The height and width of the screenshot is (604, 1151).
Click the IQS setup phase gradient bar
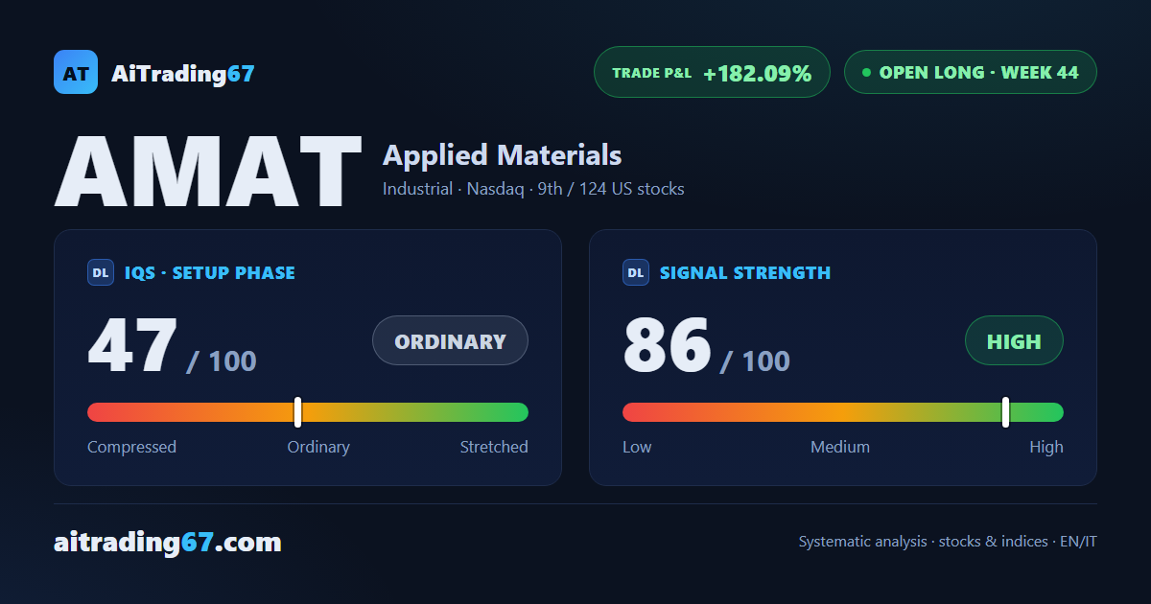[x=308, y=412]
